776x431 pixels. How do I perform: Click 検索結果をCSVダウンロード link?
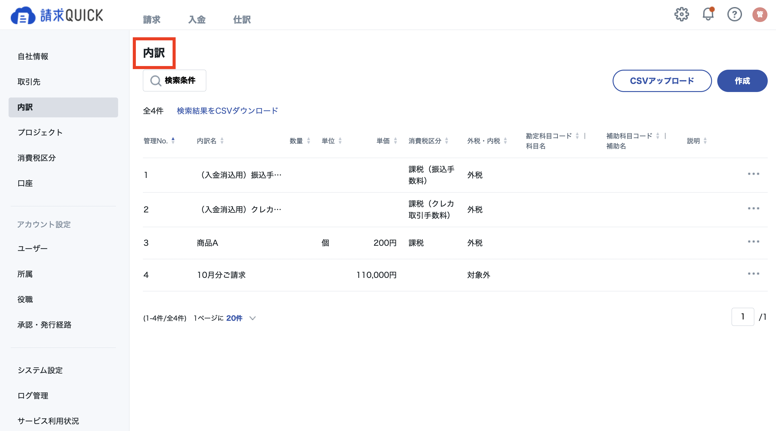(227, 111)
